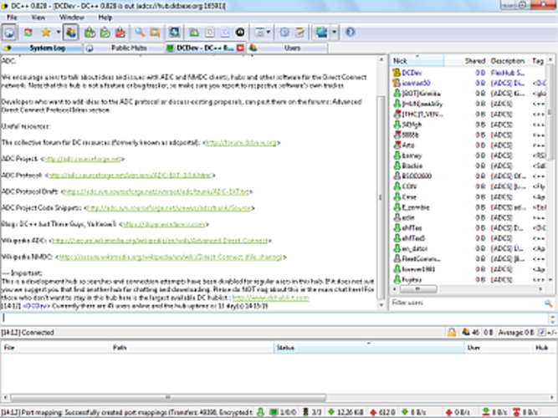Click the chat pane vertical scrollbar
Image resolution: width=558 pixels, height=418 pixels.
[x=381, y=182]
